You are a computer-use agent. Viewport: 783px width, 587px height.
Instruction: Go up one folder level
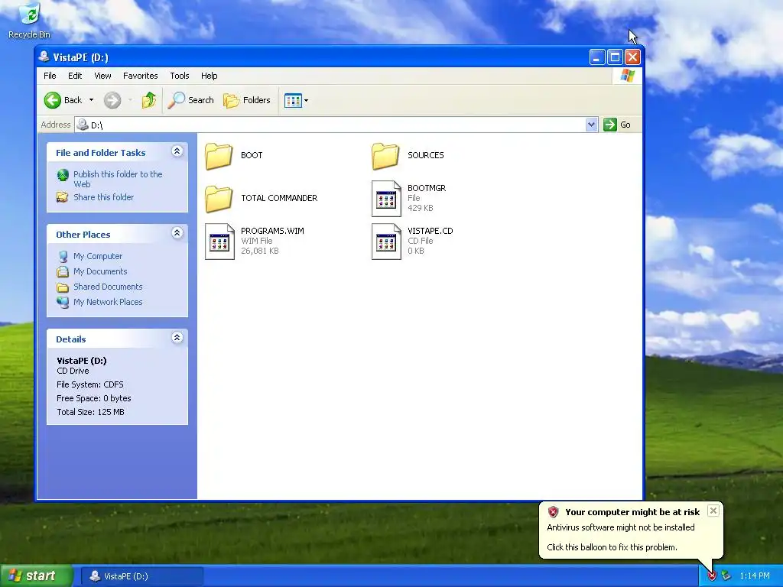(148, 100)
